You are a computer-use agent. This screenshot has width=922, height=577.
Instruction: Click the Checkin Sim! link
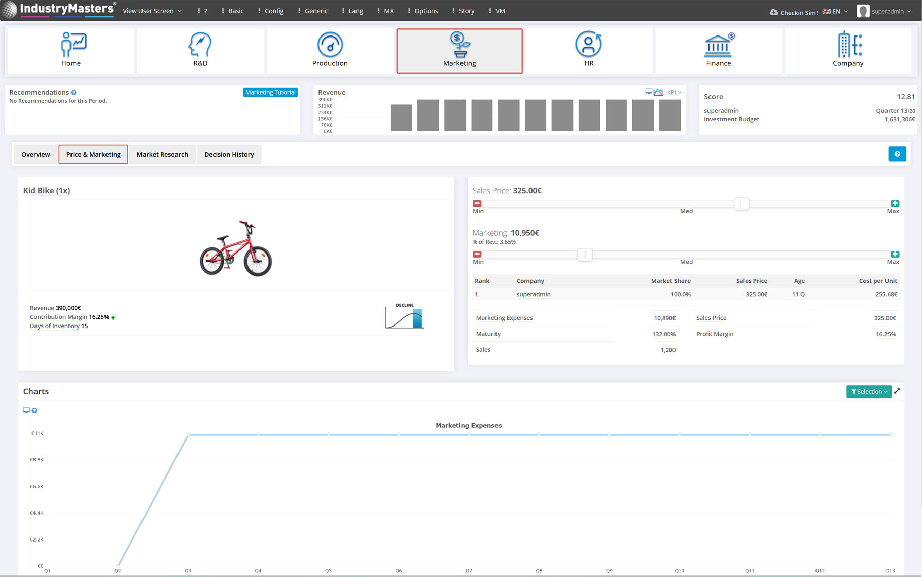[x=794, y=12]
